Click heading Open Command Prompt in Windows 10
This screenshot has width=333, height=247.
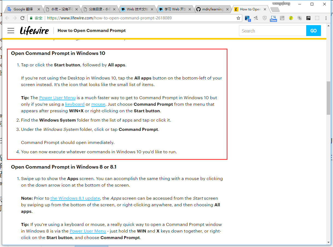pos(58,53)
